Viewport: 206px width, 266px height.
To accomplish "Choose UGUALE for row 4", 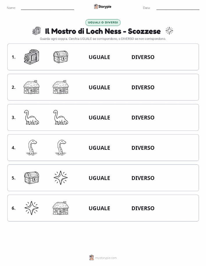I will (x=99, y=148).
